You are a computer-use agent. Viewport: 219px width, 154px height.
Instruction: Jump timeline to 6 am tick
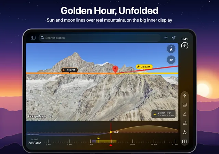(69, 141)
